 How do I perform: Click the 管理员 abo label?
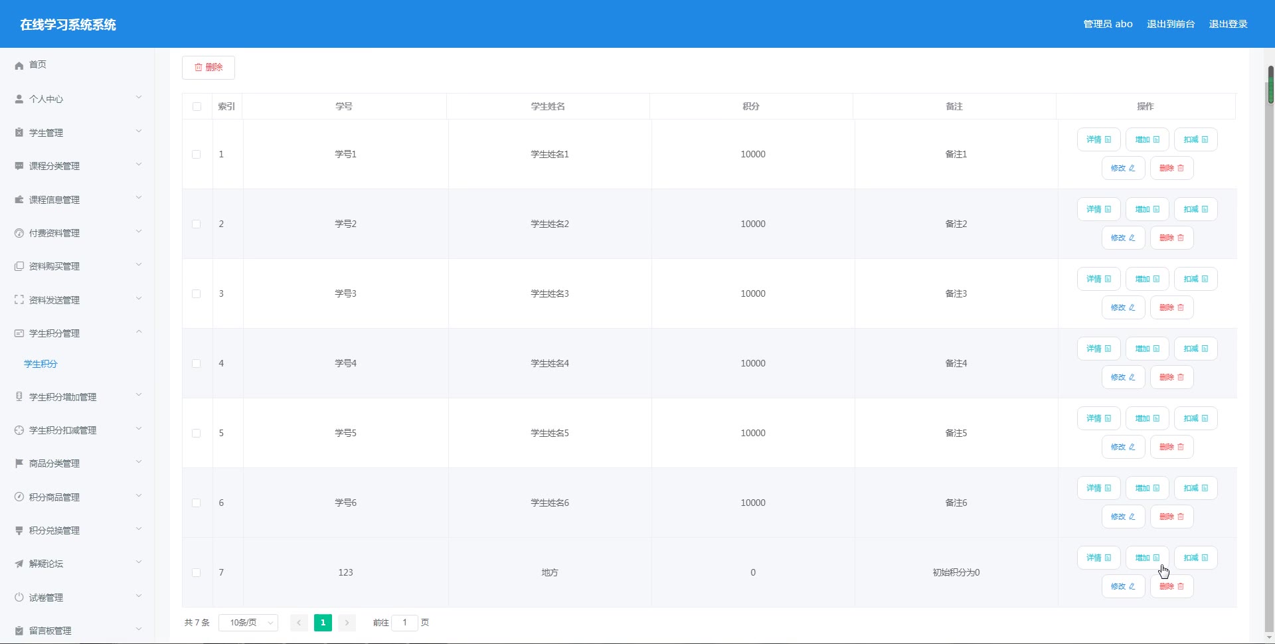tap(1108, 24)
